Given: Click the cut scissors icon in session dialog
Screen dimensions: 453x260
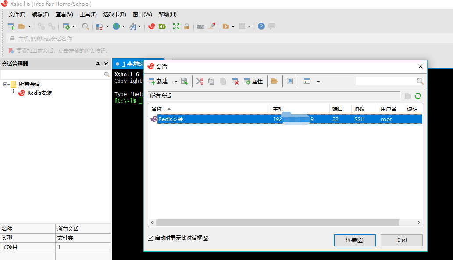Looking at the screenshot, I should pos(200,81).
